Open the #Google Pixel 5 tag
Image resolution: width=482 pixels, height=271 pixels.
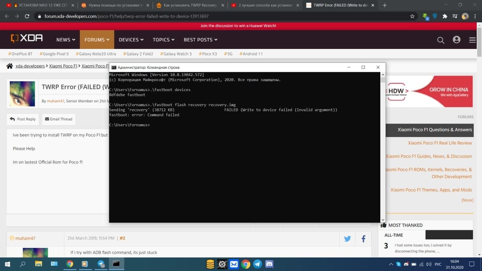[54, 54]
